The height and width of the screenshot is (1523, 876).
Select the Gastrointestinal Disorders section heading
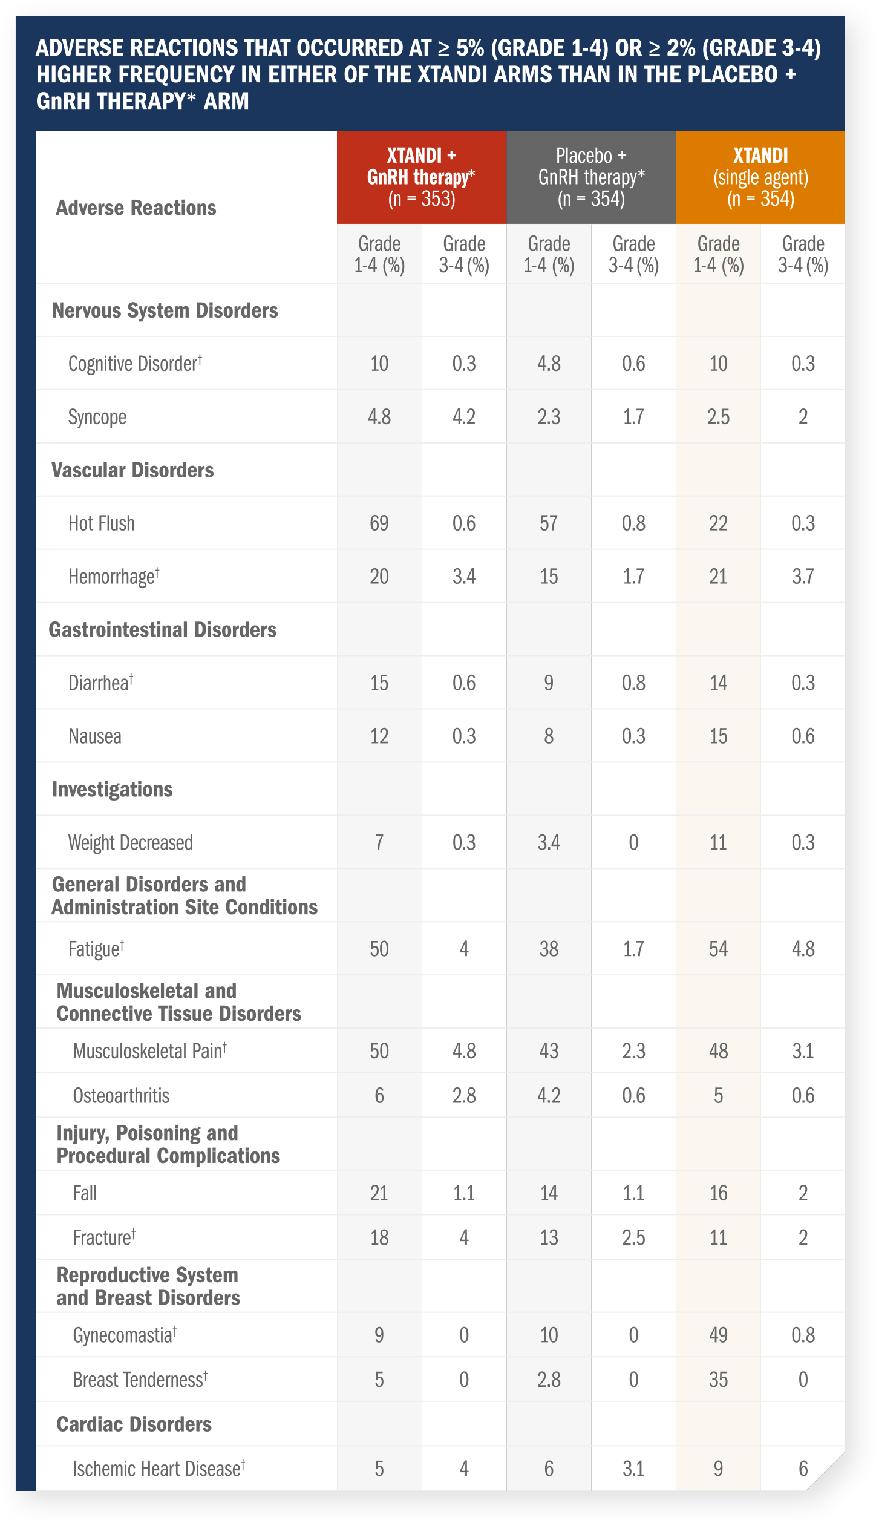tap(163, 630)
